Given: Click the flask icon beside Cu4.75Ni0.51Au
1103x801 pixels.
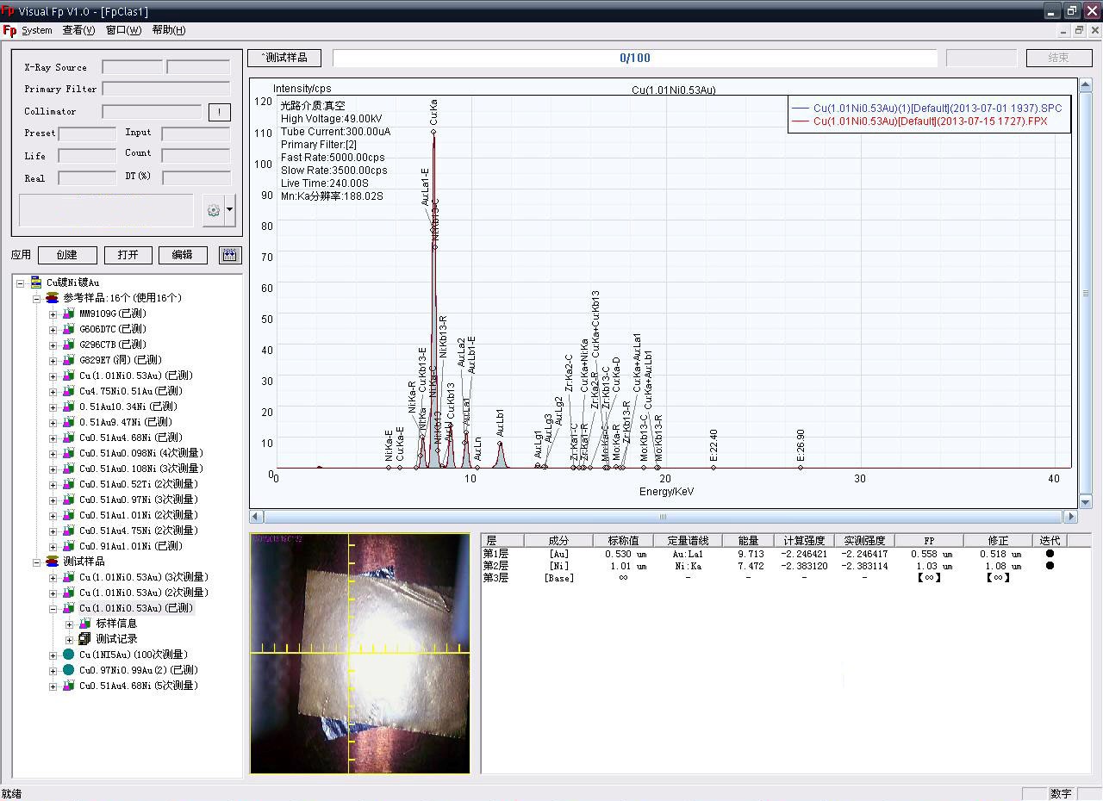Looking at the screenshot, I should (69, 391).
